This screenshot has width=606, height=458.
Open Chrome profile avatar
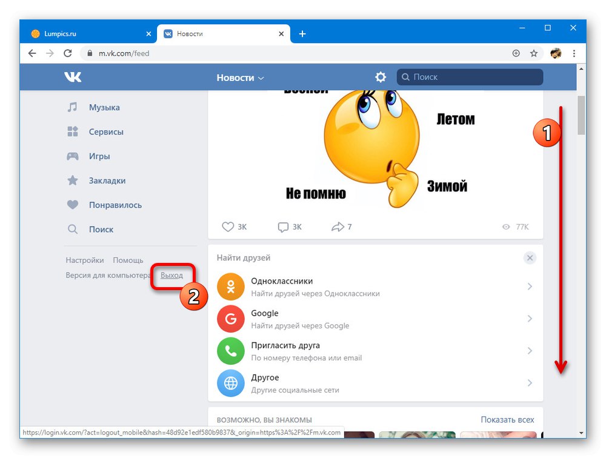(x=556, y=53)
